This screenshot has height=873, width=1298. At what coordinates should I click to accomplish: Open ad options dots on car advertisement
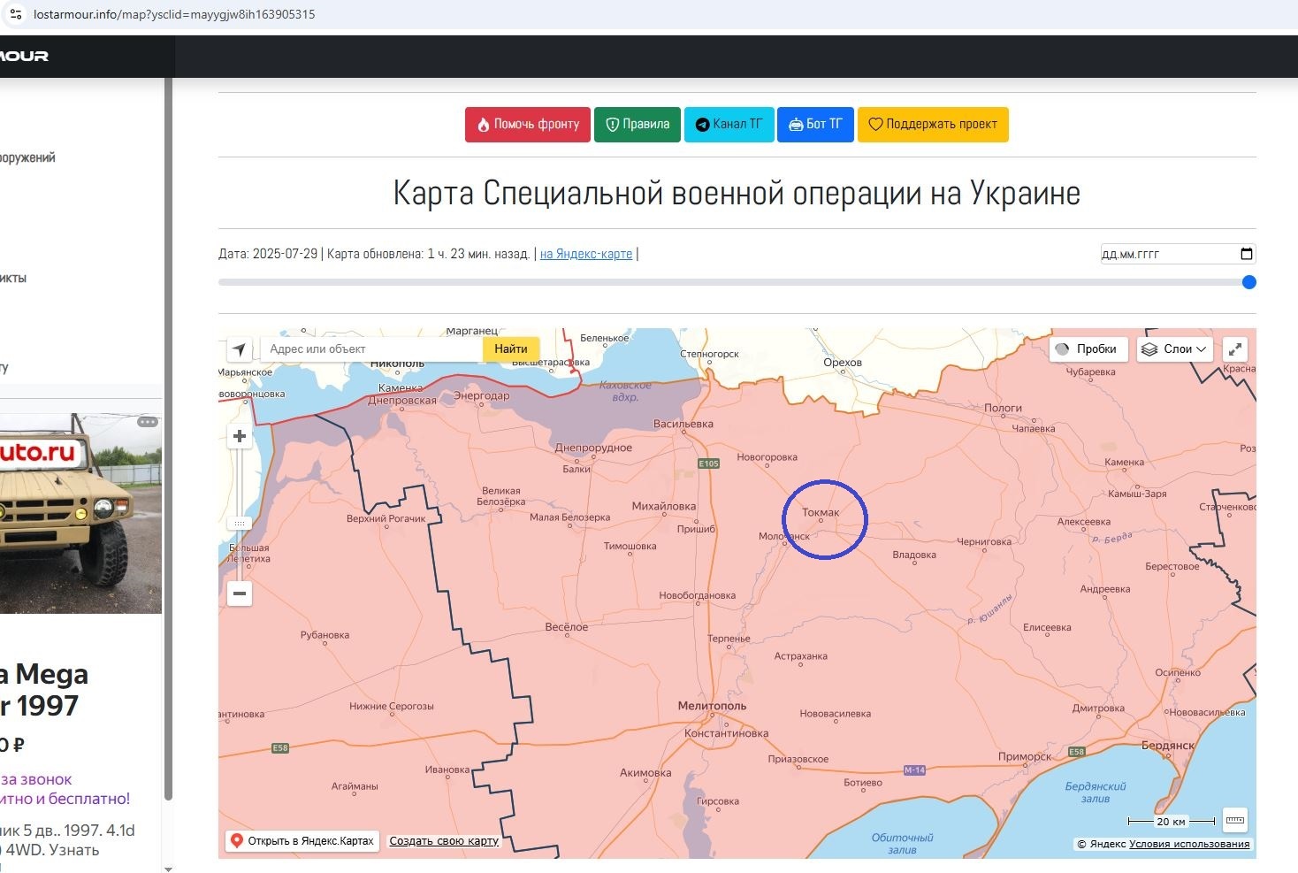pos(148,422)
